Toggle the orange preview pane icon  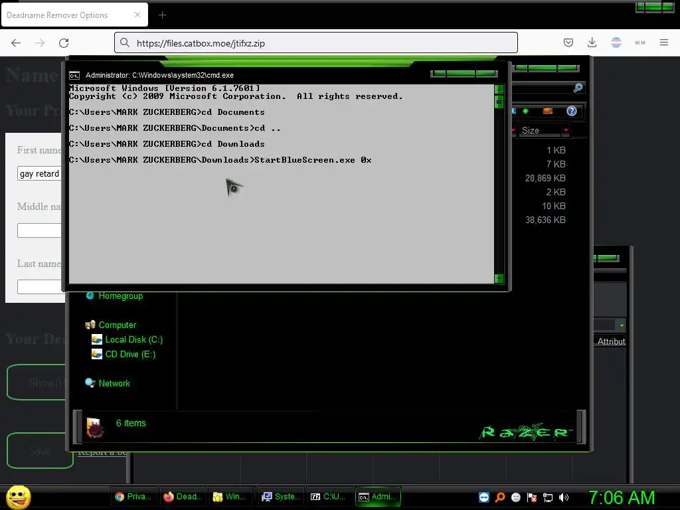click(548, 111)
